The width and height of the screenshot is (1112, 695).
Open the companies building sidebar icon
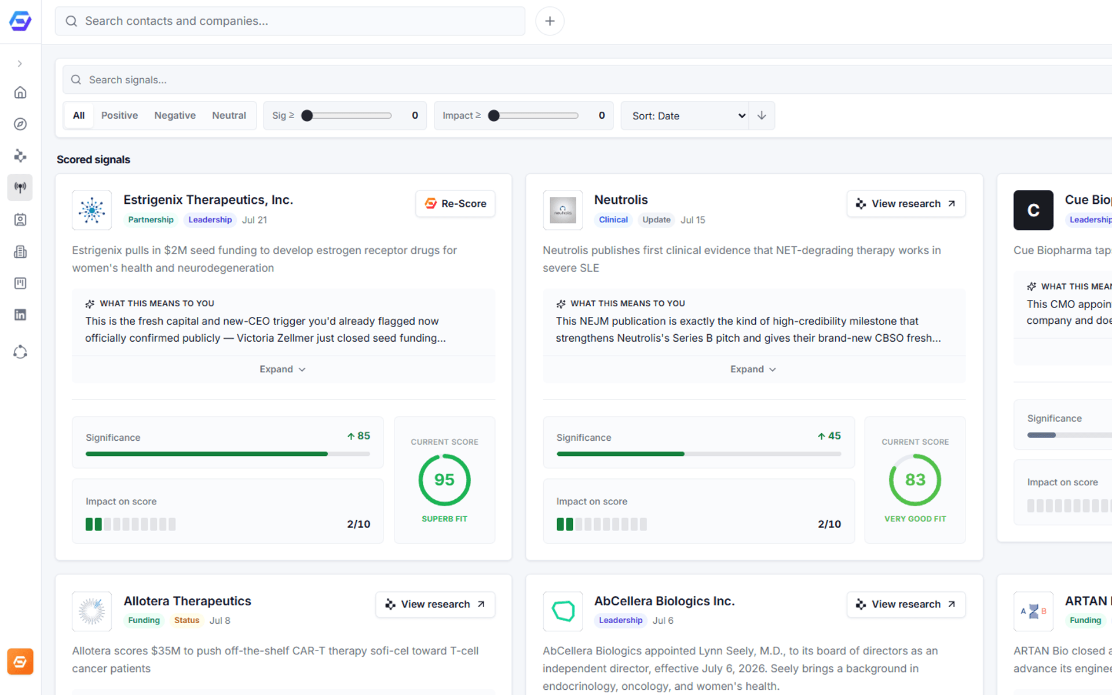point(20,251)
